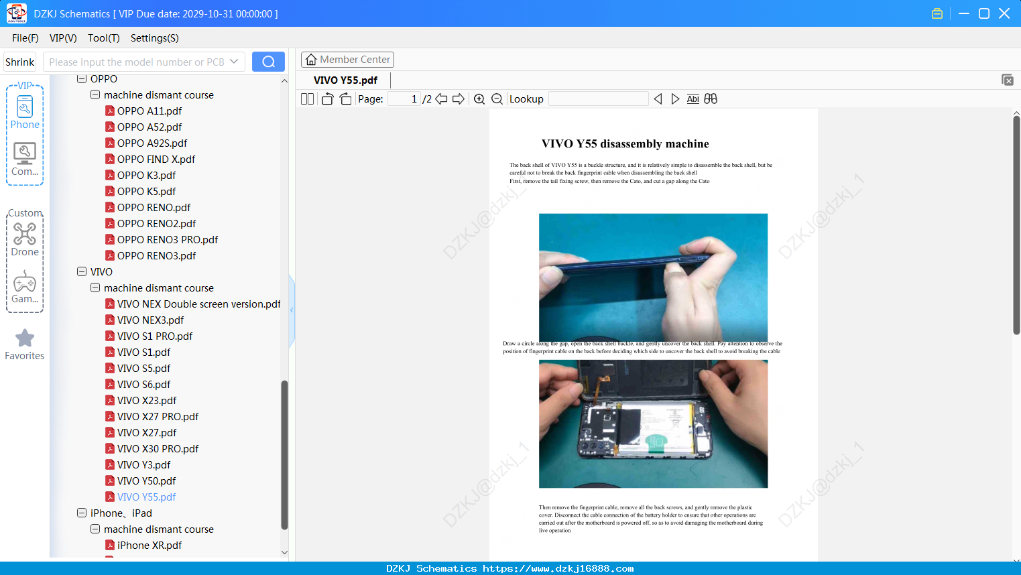
Task: Click the PDF icon beside VIVO S1.pdf
Action: click(110, 352)
